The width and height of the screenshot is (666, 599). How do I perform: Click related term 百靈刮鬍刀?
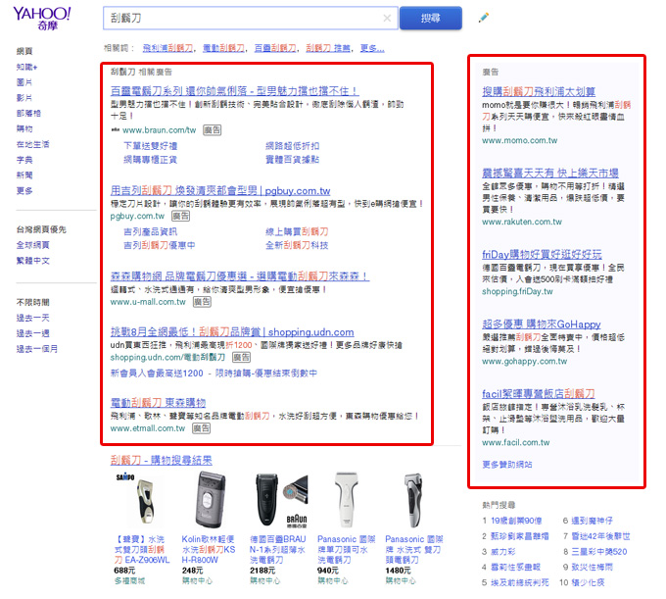click(x=275, y=48)
